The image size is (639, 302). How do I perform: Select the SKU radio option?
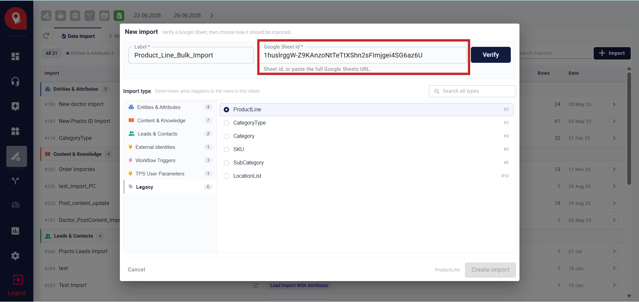click(x=226, y=150)
